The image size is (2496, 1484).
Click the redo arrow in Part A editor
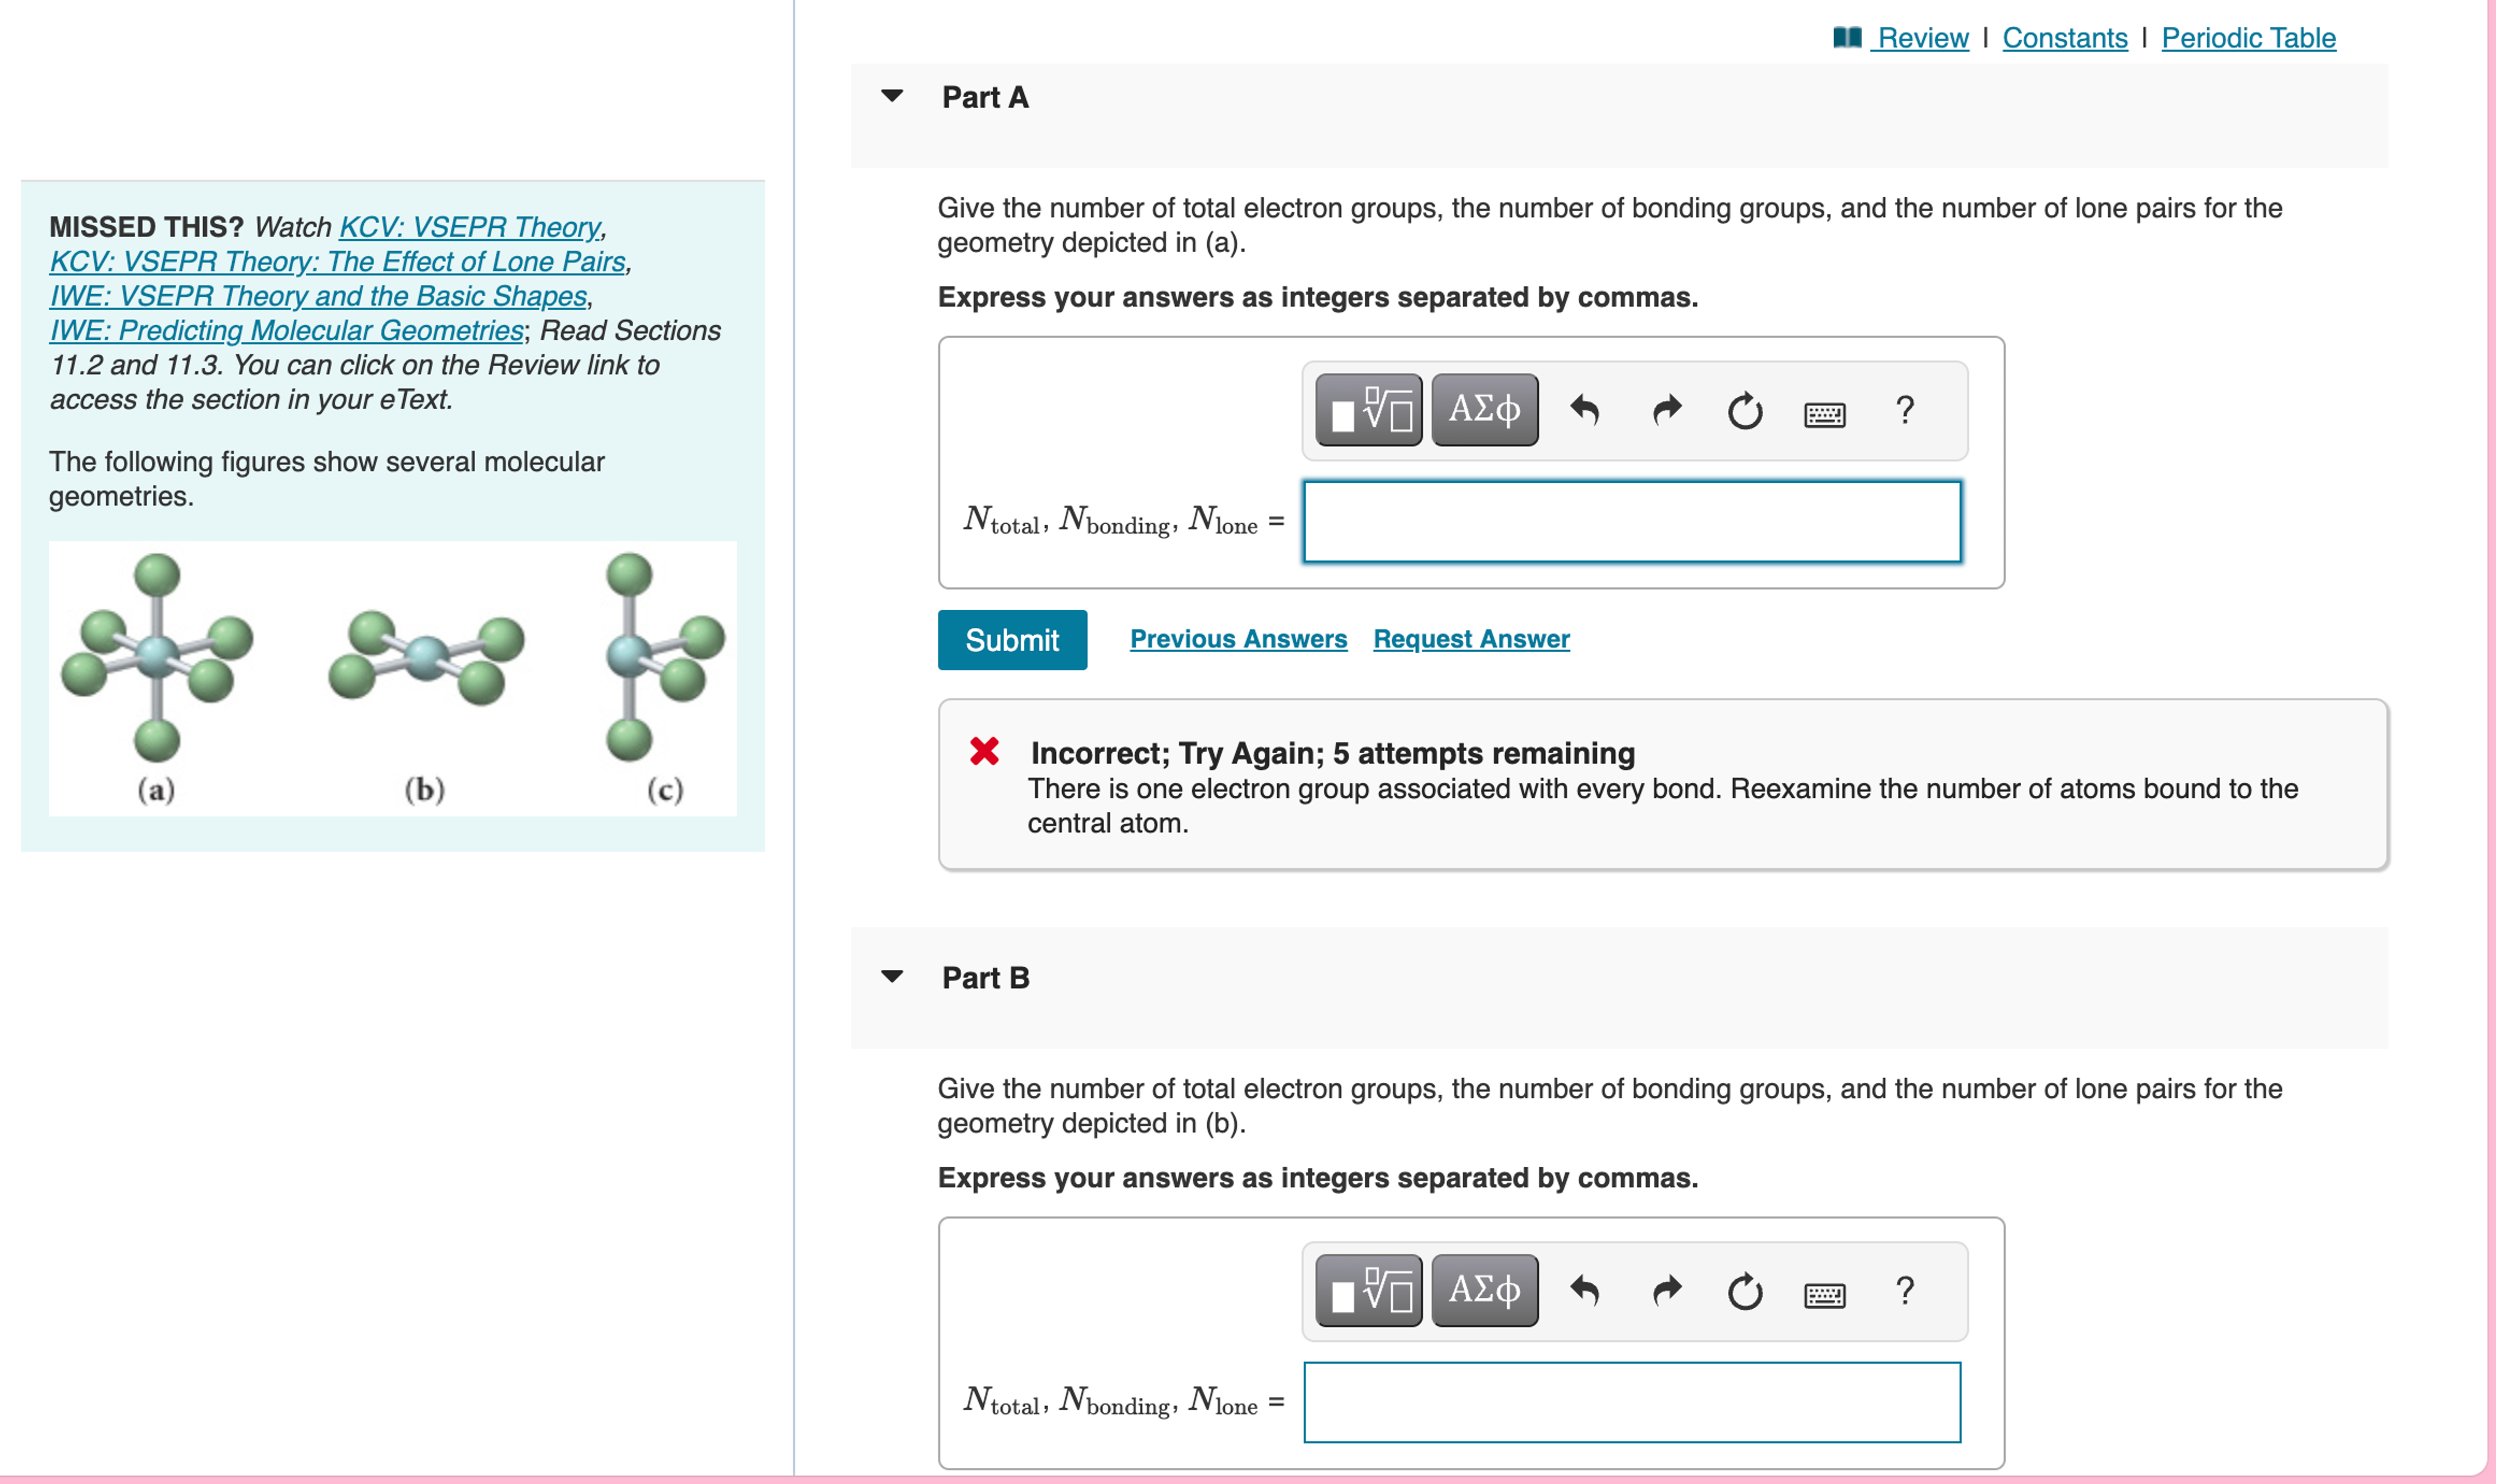[1667, 410]
